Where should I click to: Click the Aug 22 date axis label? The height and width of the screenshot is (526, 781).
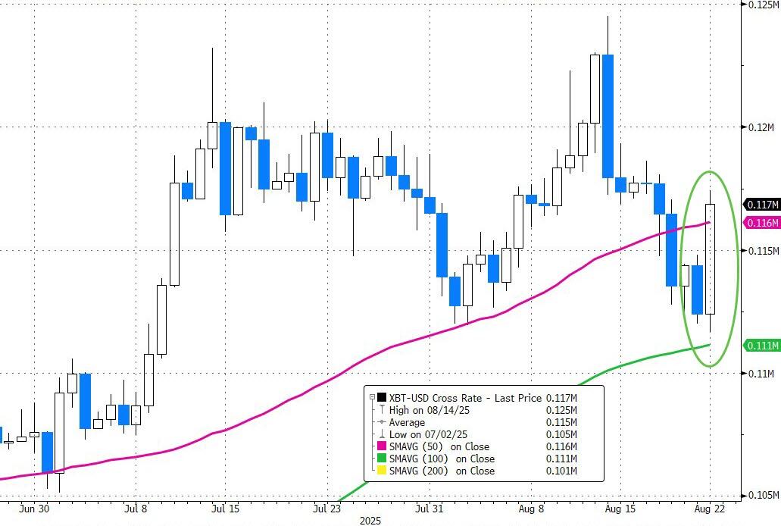(710, 509)
